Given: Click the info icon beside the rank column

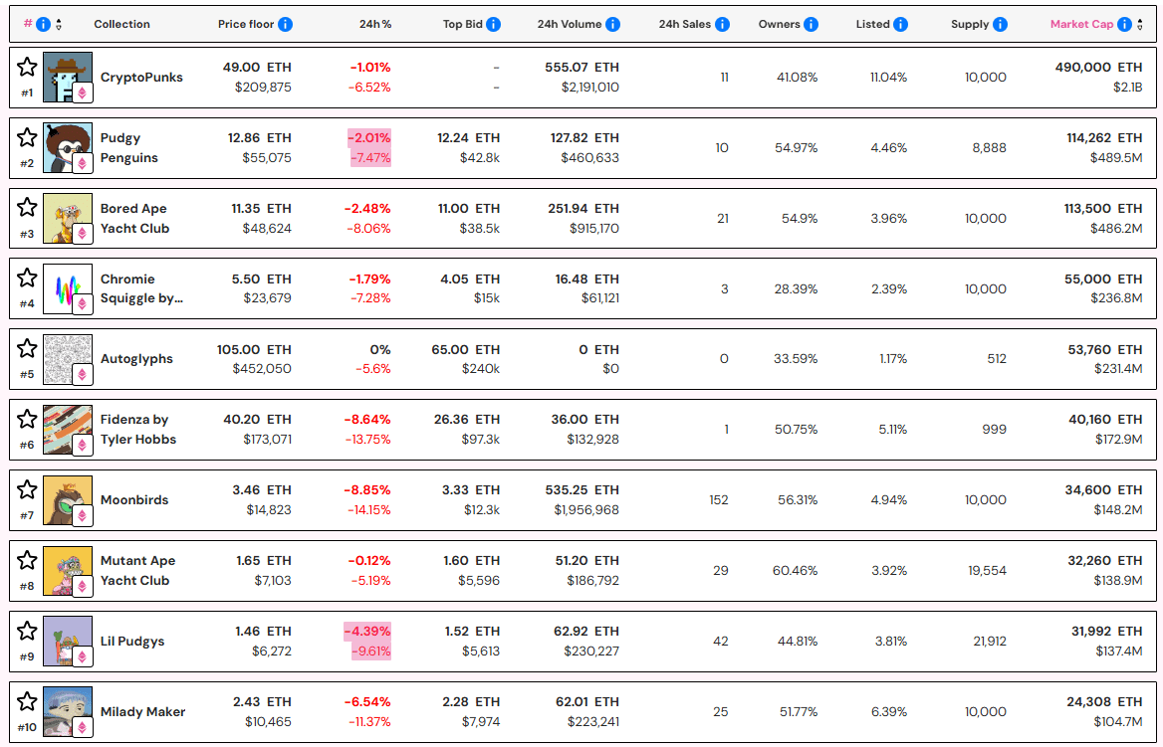Looking at the screenshot, I should tap(44, 24).
